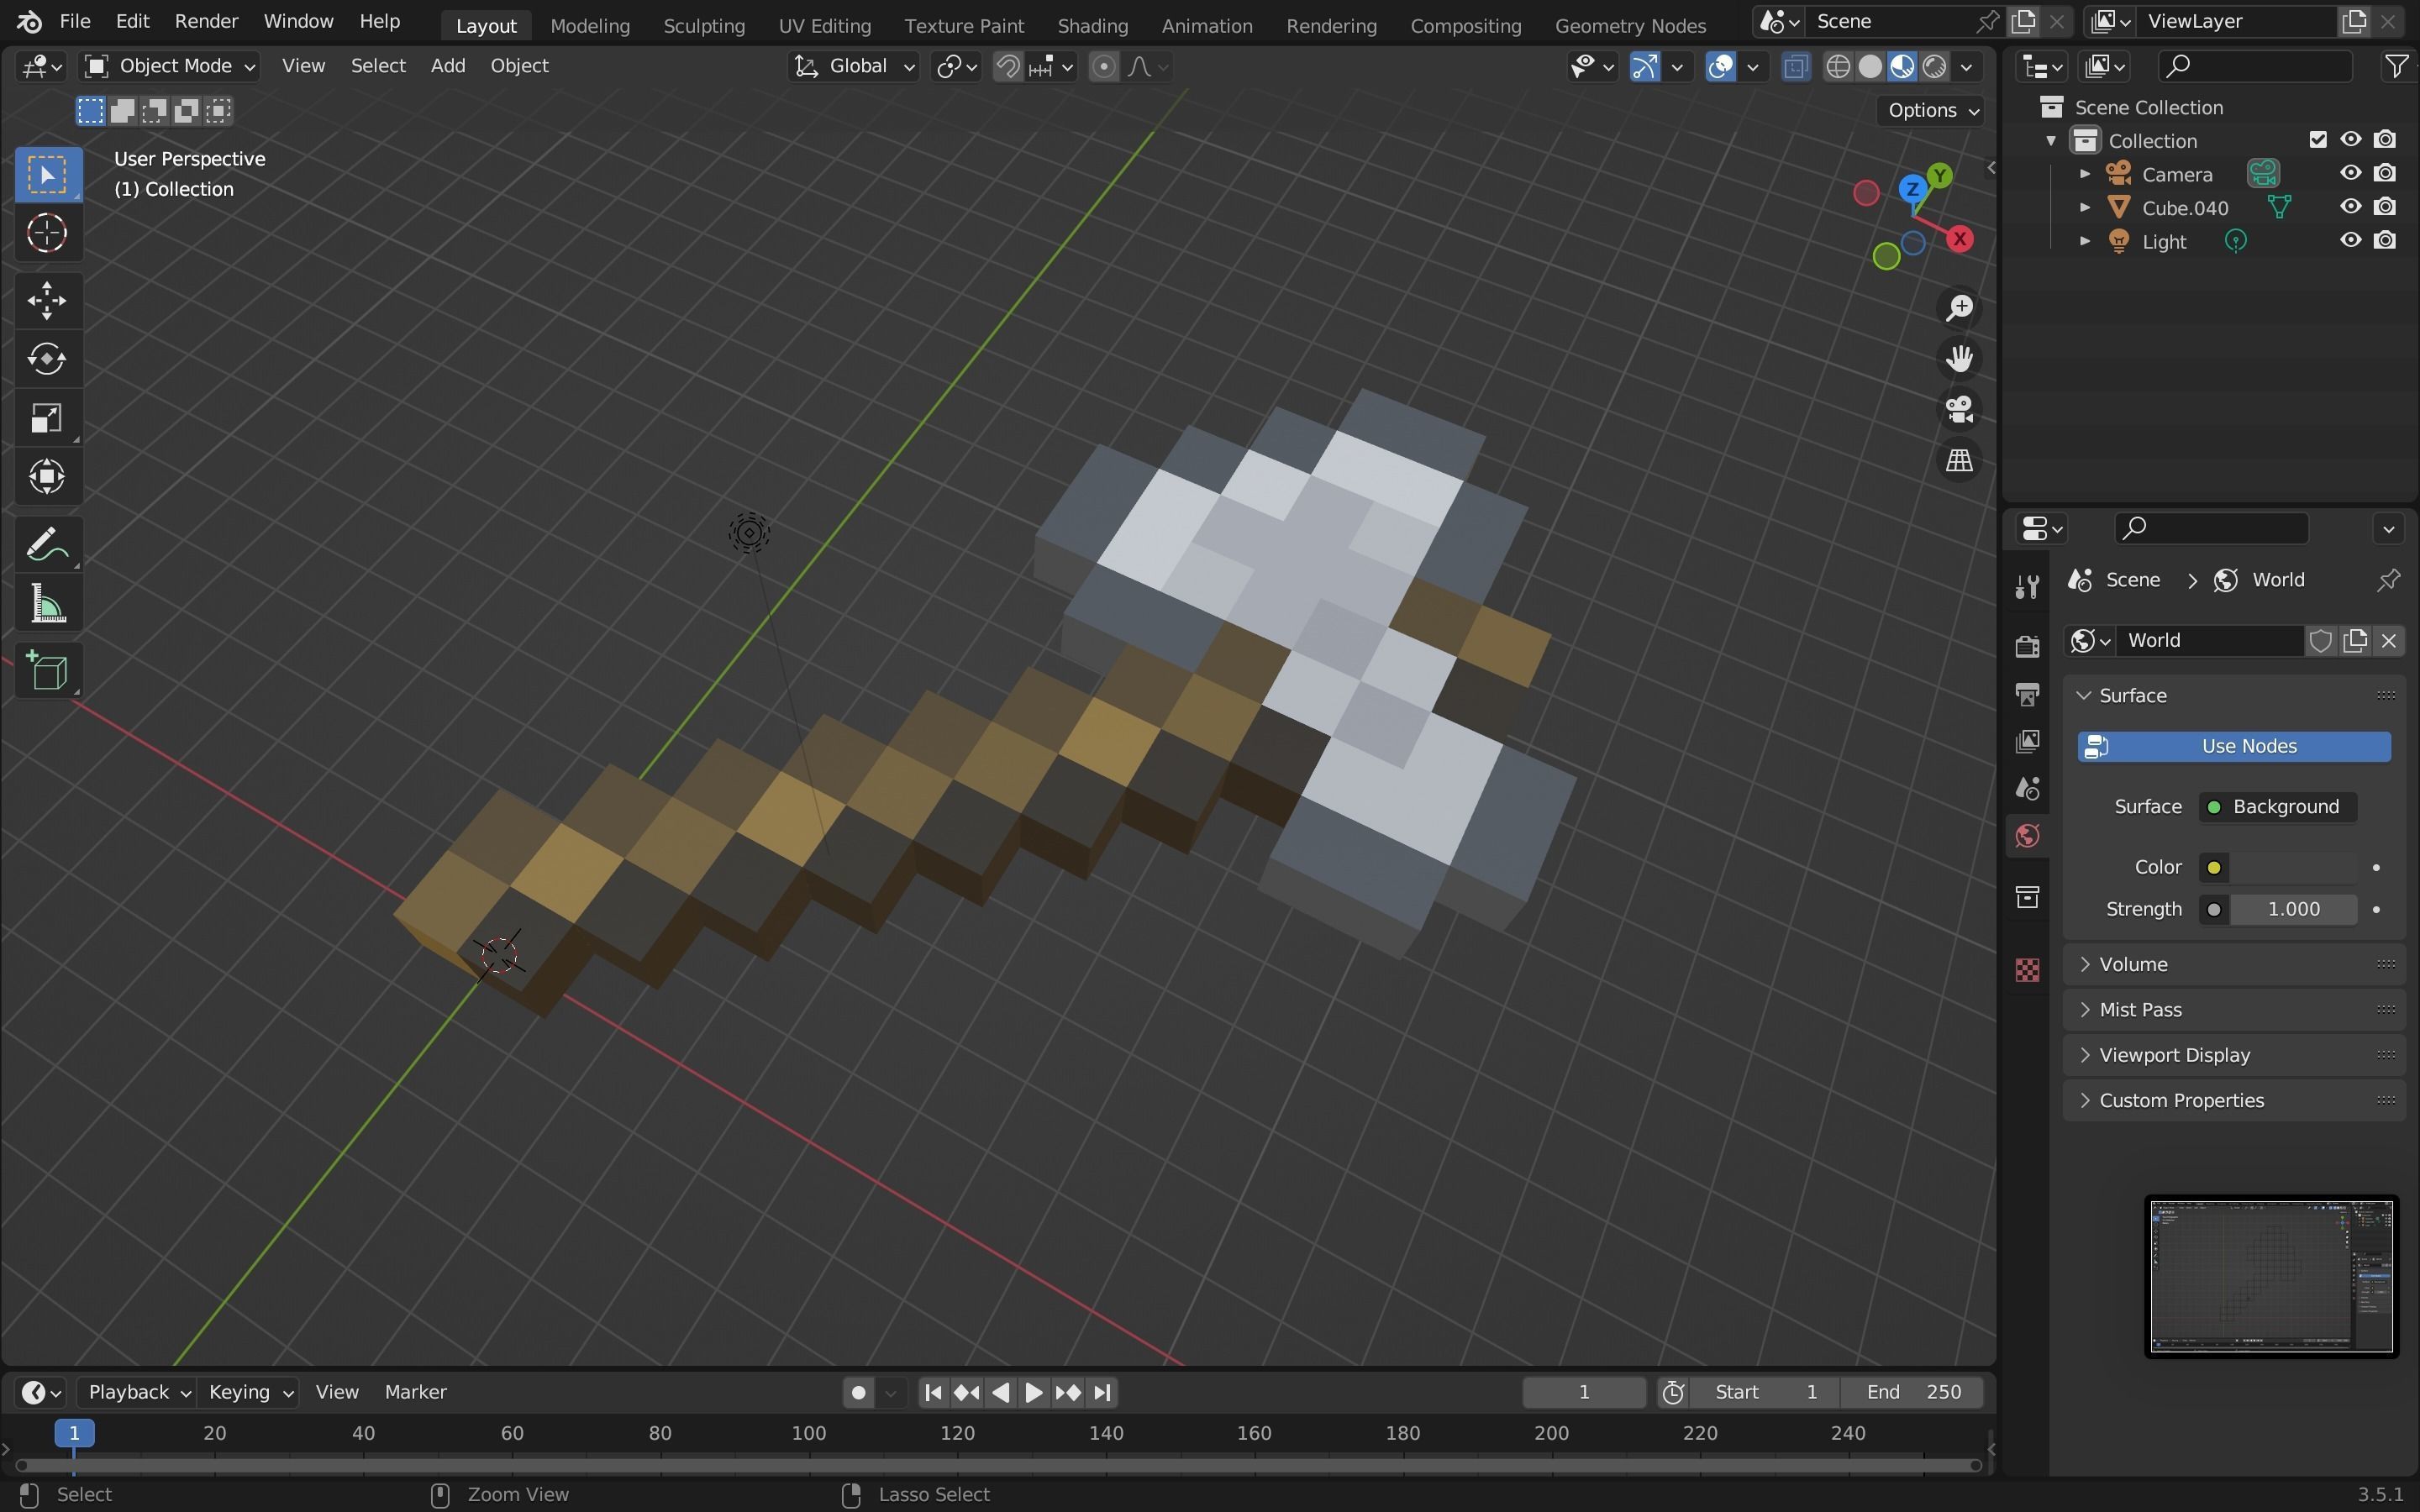
Task: Open the Output properties tab
Action: 2027,694
